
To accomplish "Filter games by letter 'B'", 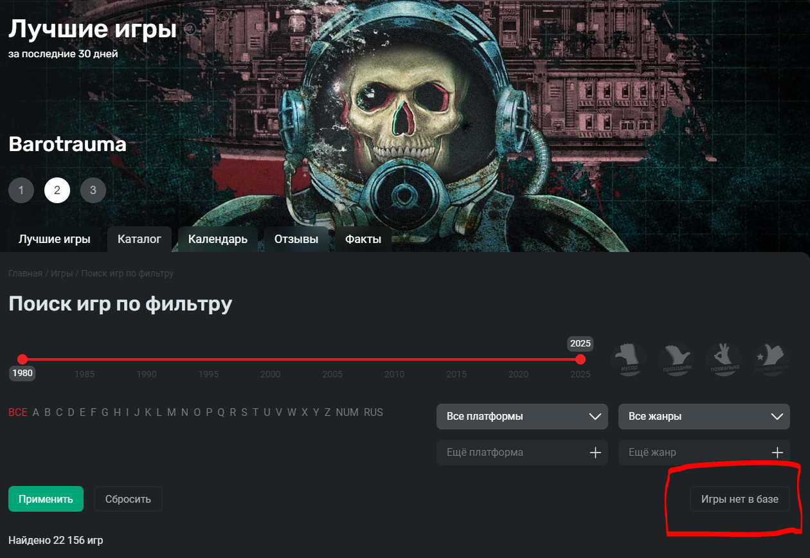I will point(48,413).
